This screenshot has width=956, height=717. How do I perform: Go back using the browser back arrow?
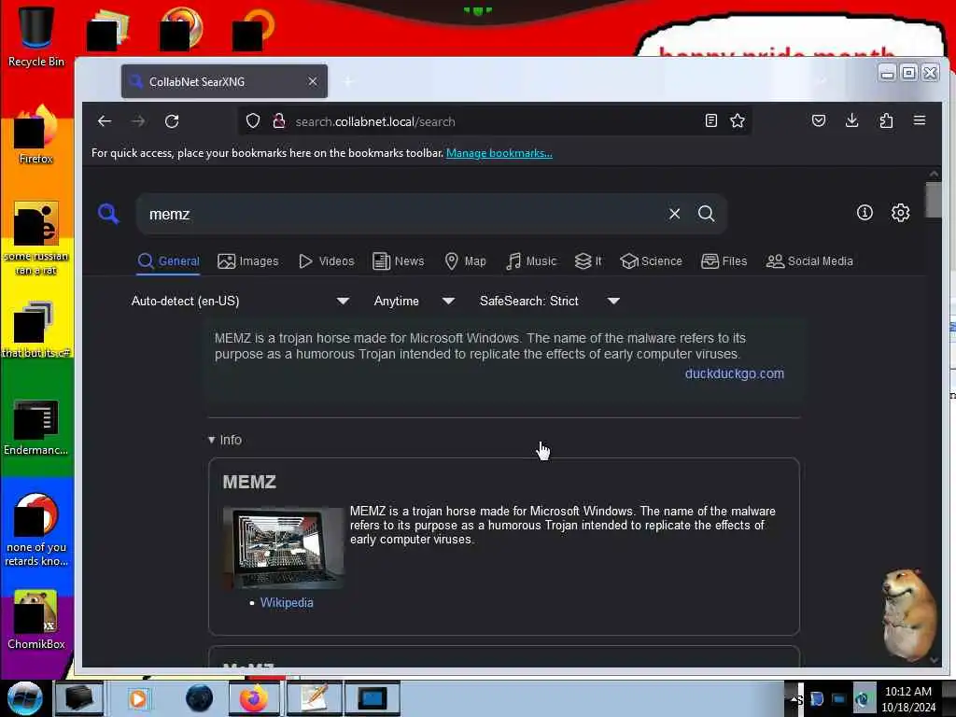[105, 121]
